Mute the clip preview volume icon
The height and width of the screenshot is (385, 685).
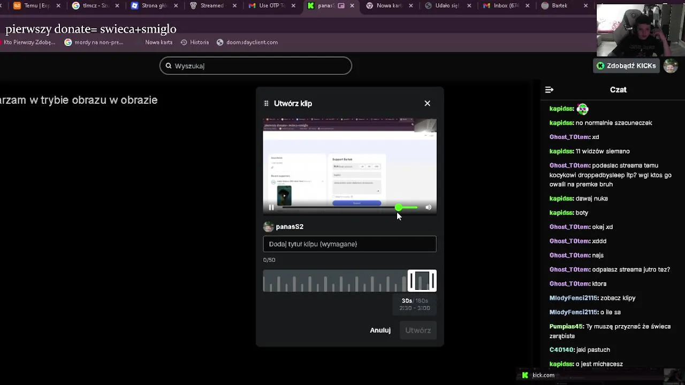tap(428, 207)
